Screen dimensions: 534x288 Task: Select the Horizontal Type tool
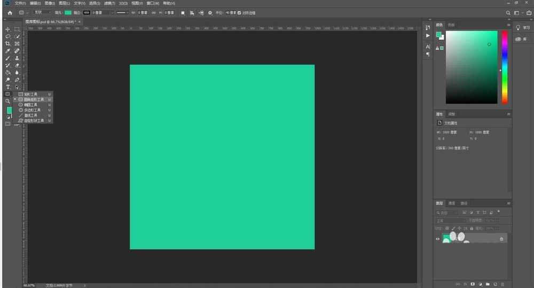[x=8, y=87]
